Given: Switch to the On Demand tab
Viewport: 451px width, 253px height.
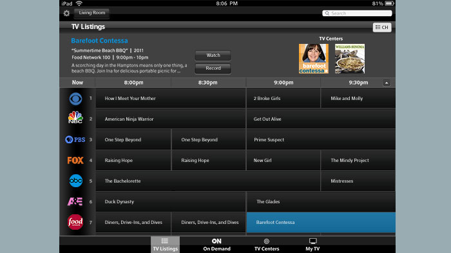Looking at the screenshot, I should click(x=216, y=245).
